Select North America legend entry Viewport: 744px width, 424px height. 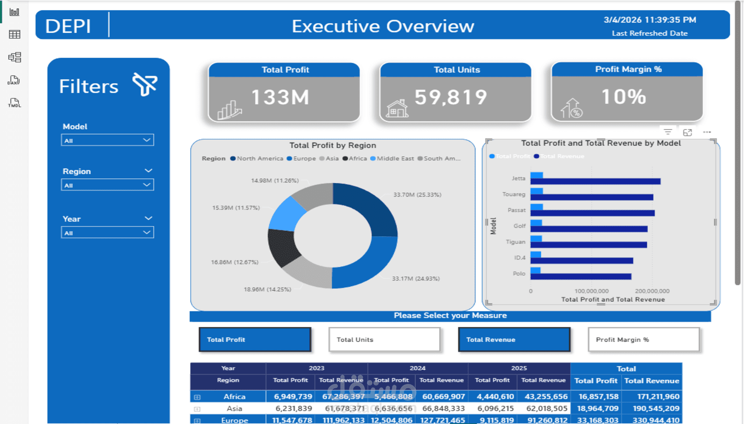click(257, 159)
